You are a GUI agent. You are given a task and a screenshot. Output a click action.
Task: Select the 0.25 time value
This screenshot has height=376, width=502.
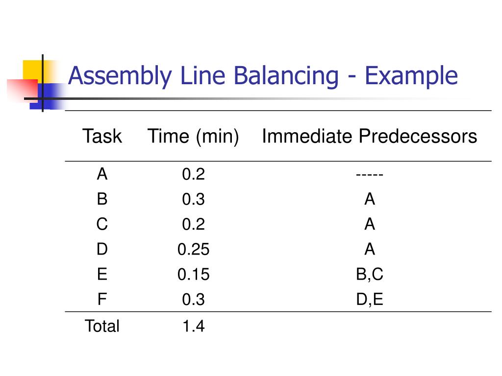point(193,250)
